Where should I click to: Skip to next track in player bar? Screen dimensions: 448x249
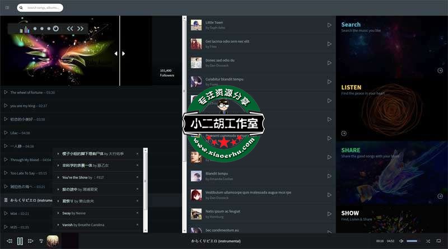pyautogui.click(x=31, y=241)
